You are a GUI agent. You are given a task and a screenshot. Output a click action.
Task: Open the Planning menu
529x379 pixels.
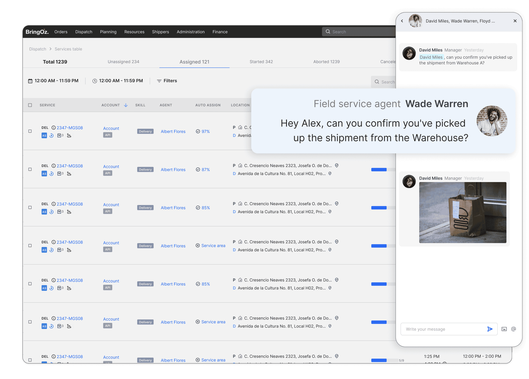coord(108,32)
